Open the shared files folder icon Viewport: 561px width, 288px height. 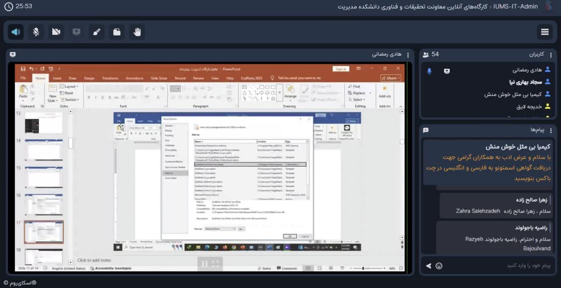(x=117, y=32)
